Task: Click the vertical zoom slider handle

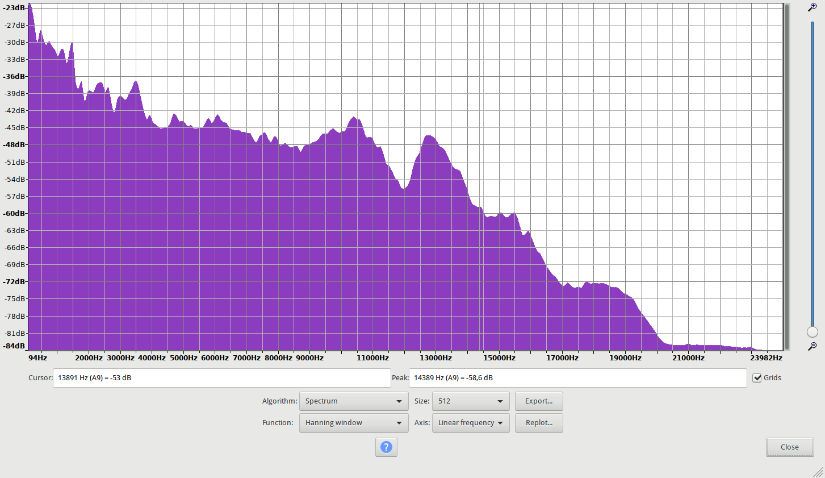Action: tap(813, 332)
